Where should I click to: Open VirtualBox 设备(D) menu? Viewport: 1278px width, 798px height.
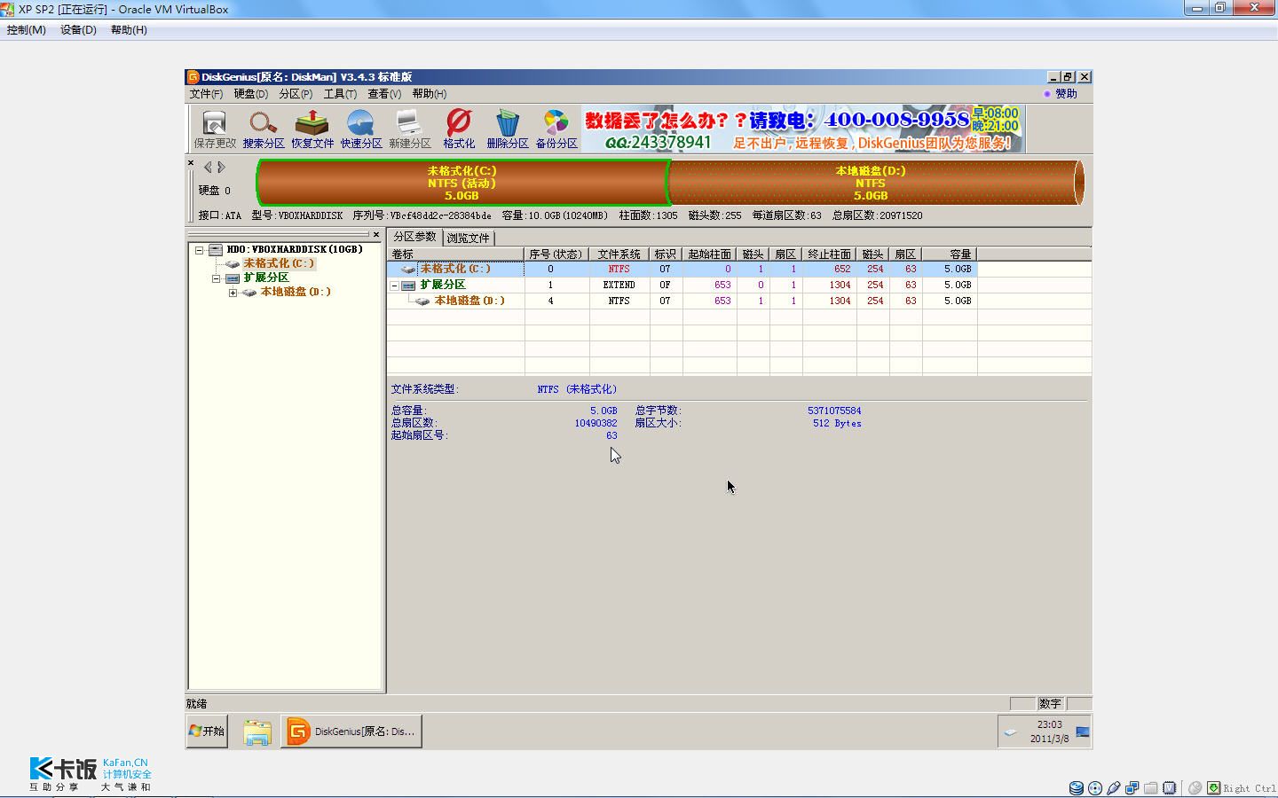tap(78, 30)
